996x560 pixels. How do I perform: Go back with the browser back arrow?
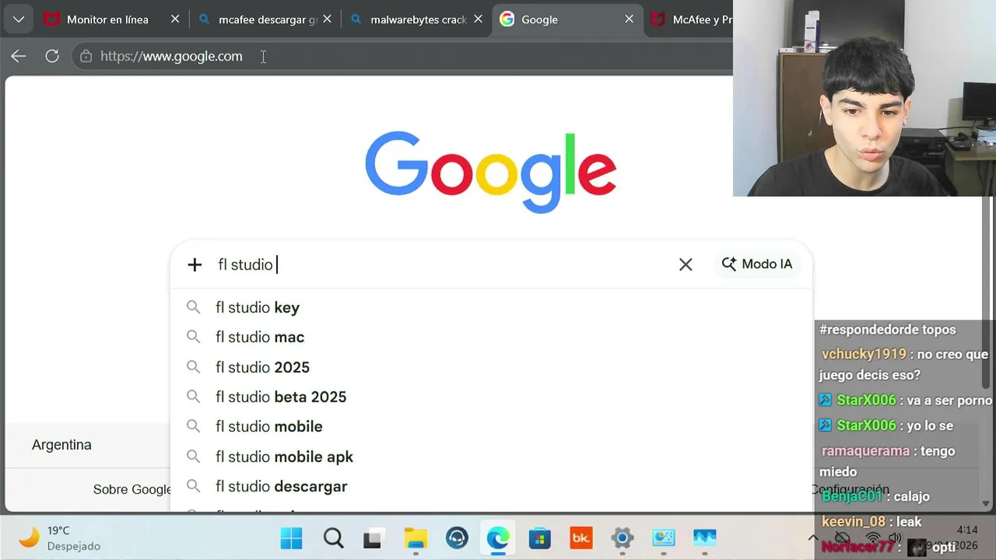click(x=19, y=56)
